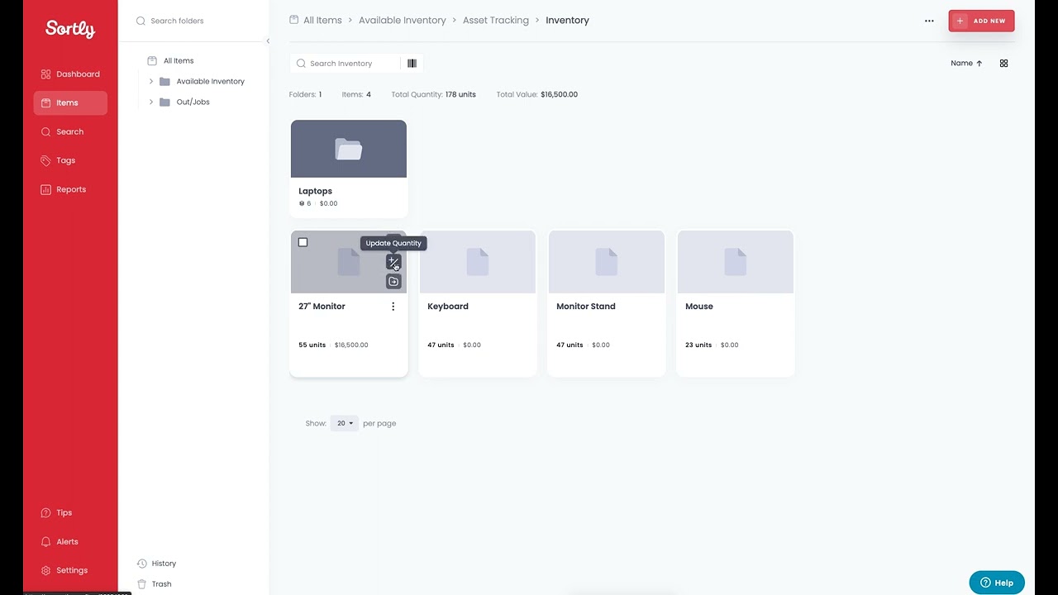Expand the Out/Jobs folder

coord(150,102)
